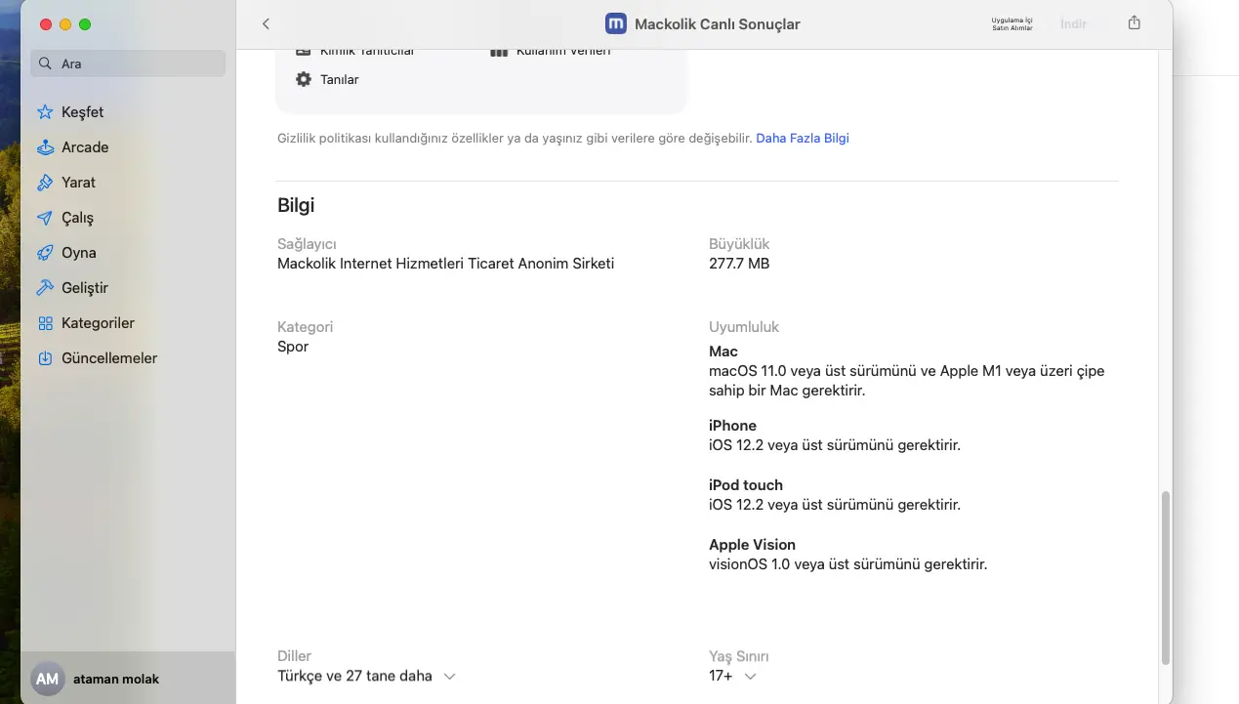Open the Çalış section

(128, 218)
